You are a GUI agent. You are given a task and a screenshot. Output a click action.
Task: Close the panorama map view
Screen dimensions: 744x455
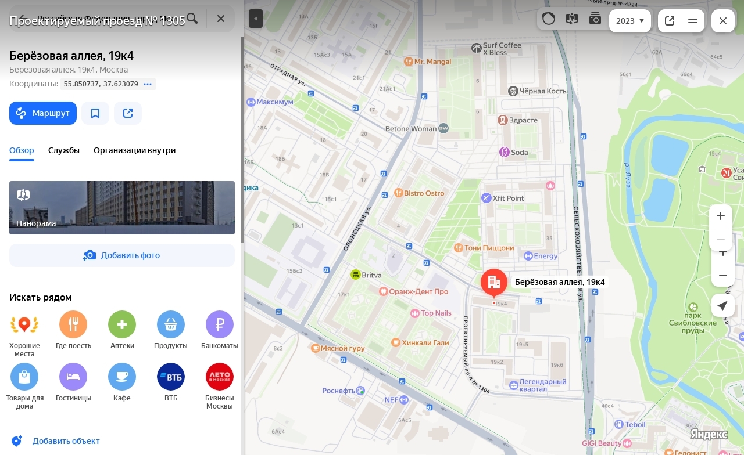[x=723, y=21]
